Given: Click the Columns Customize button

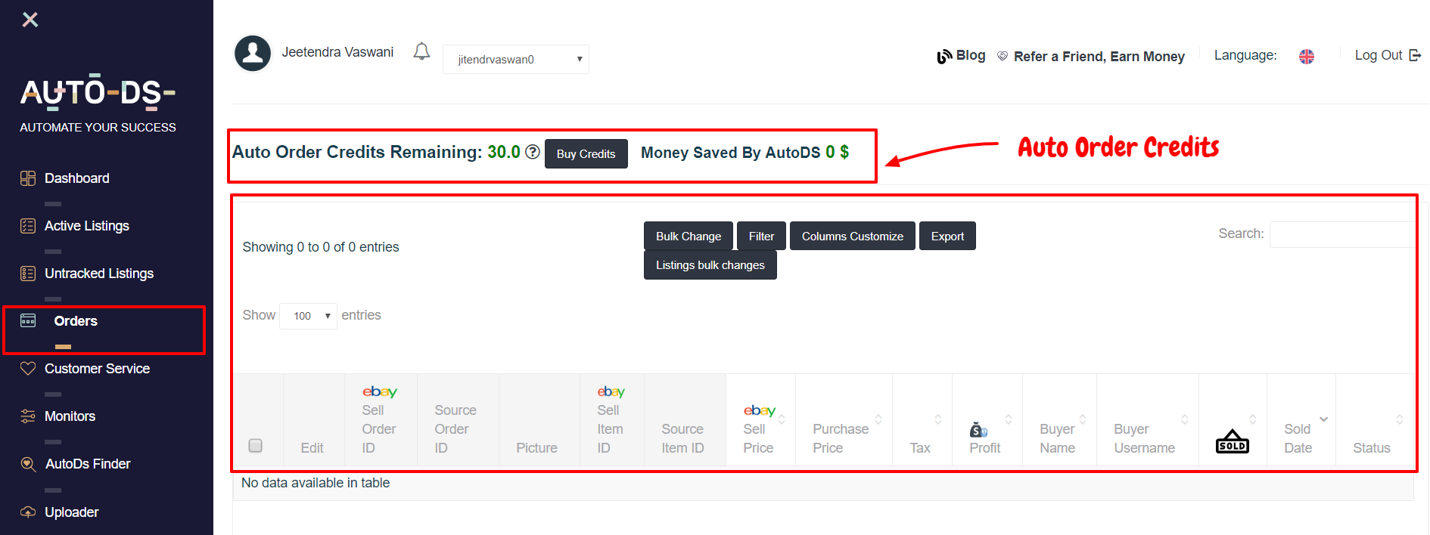Looking at the screenshot, I should click(853, 236).
